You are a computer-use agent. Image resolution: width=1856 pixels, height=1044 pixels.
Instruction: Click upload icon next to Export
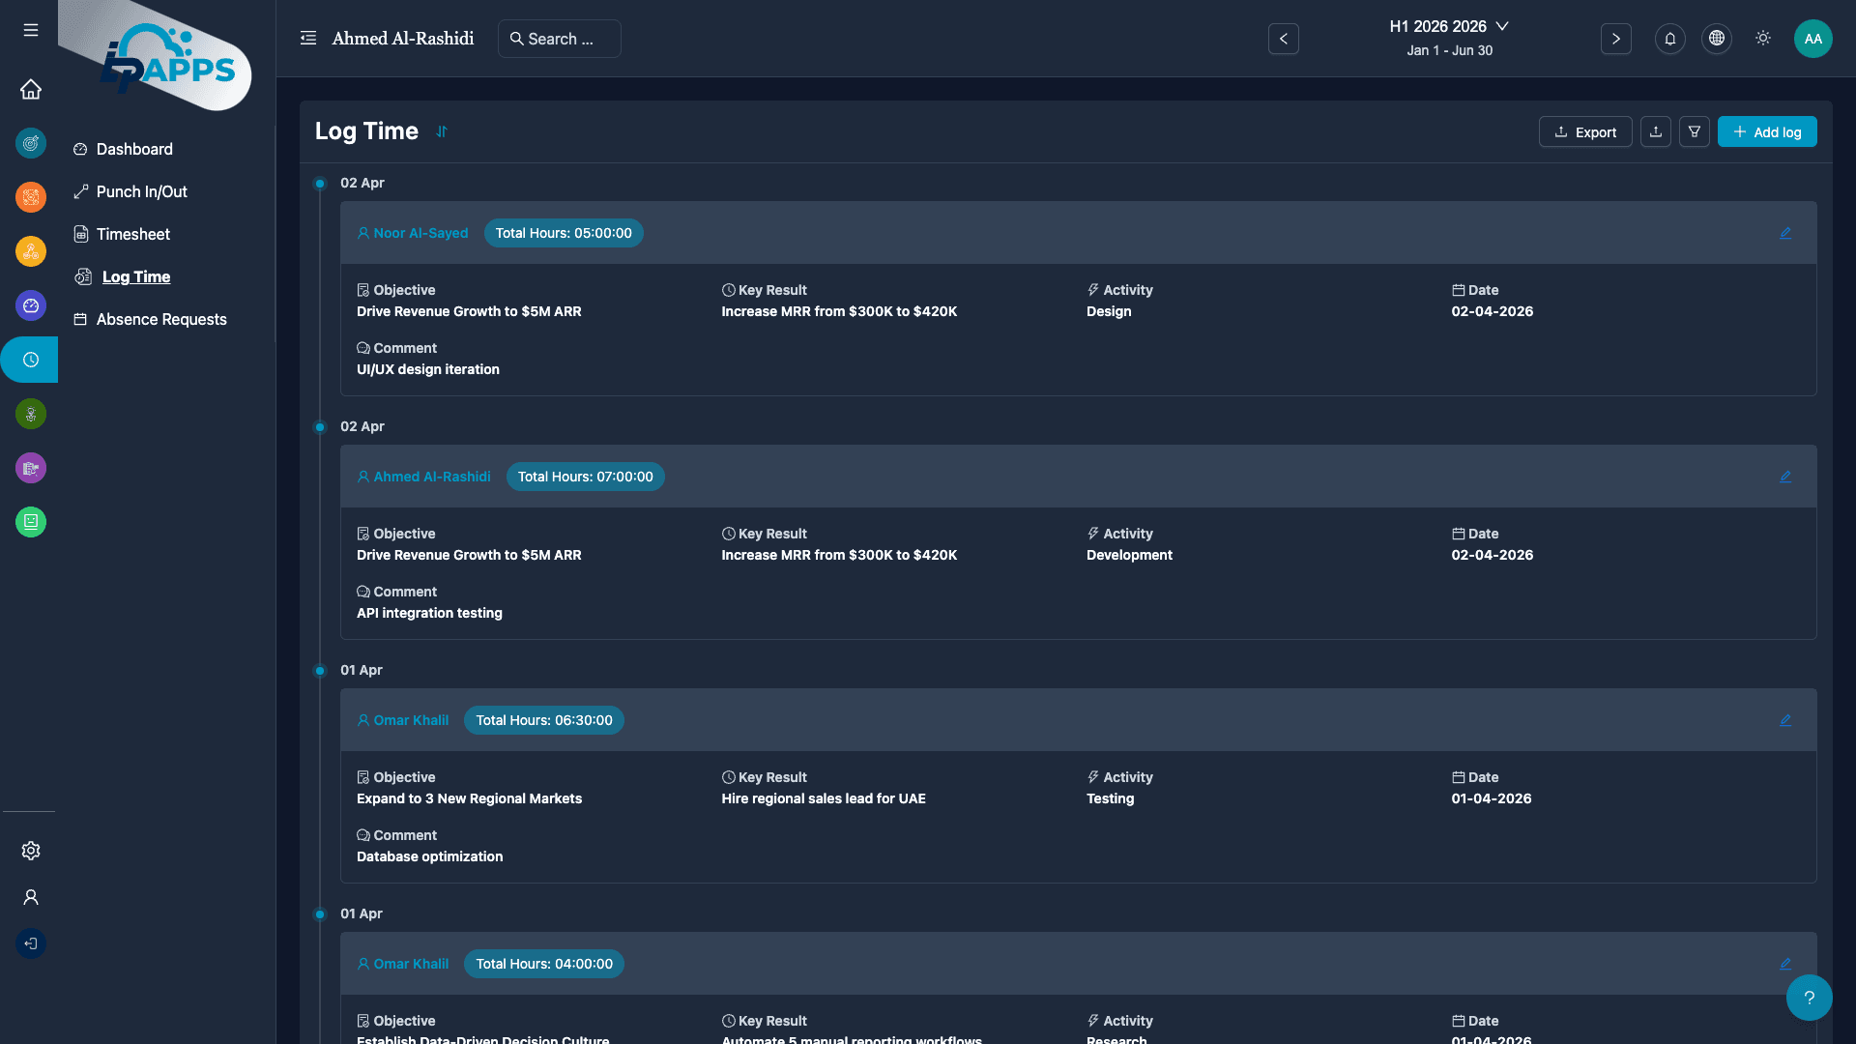[x=1656, y=132]
